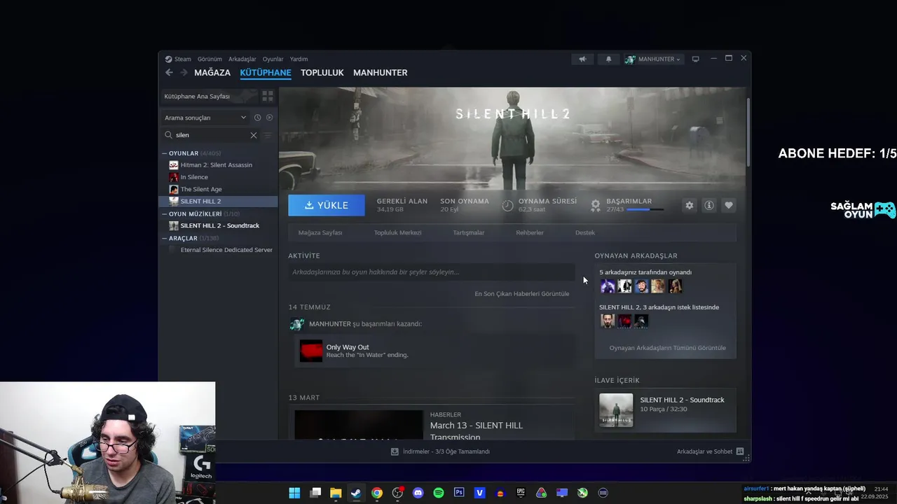Screen dimensions: 897x504
Task: Toggle the collections grid view icon
Action: [267, 96]
